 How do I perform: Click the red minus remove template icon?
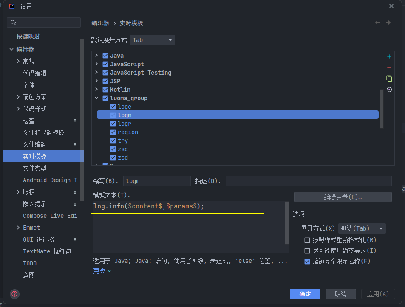tap(389, 68)
